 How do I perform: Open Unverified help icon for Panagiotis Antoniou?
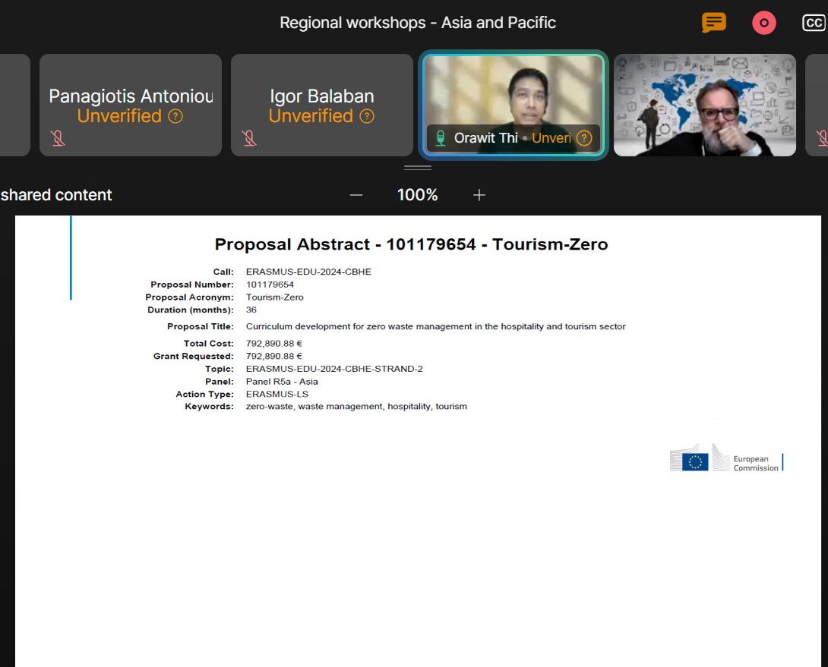175,116
